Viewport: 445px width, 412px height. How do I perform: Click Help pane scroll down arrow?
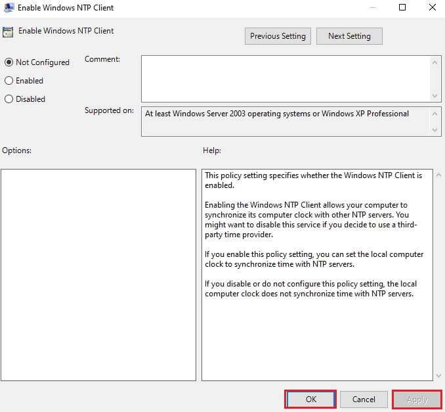click(x=438, y=376)
